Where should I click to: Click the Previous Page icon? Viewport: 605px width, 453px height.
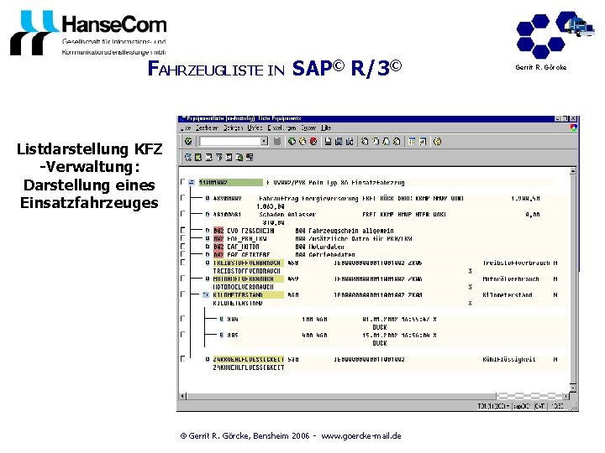point(376,142)
